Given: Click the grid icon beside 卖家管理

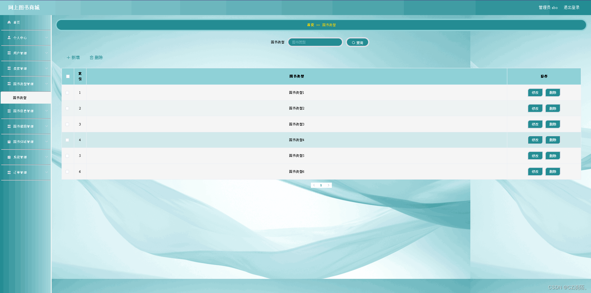Looking at the screenshot, I should [x=9, y=68].
